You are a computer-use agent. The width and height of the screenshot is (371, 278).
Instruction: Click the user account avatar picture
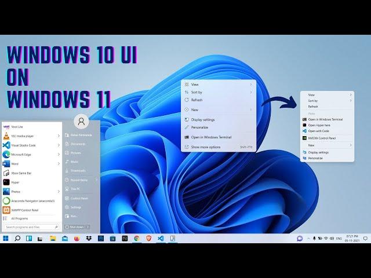(x=81, y=121)
